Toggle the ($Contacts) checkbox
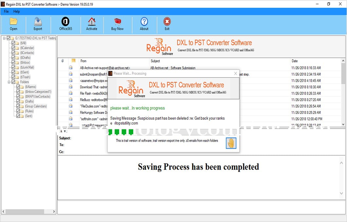 (x=13, y=53)
